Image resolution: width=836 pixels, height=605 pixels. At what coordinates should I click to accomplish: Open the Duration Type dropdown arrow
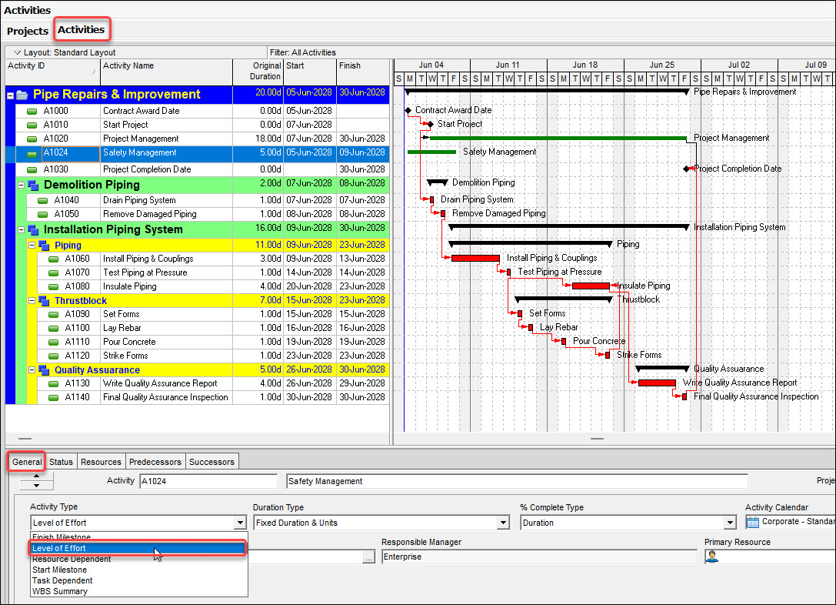[503, 523]
